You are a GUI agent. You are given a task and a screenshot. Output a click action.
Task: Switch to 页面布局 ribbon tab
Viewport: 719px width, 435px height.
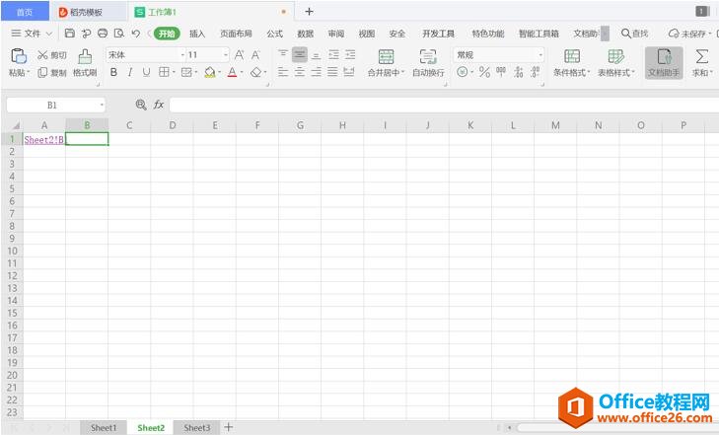pyautogui.click(x=236, y=34)
